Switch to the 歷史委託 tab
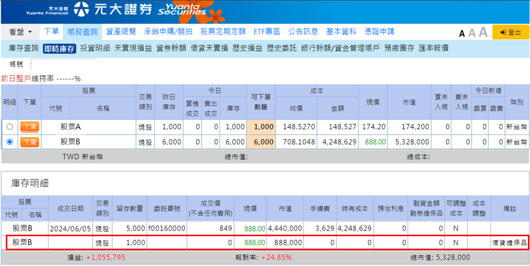This screenshot has height=266, width=530. click(x=282, y=49)
